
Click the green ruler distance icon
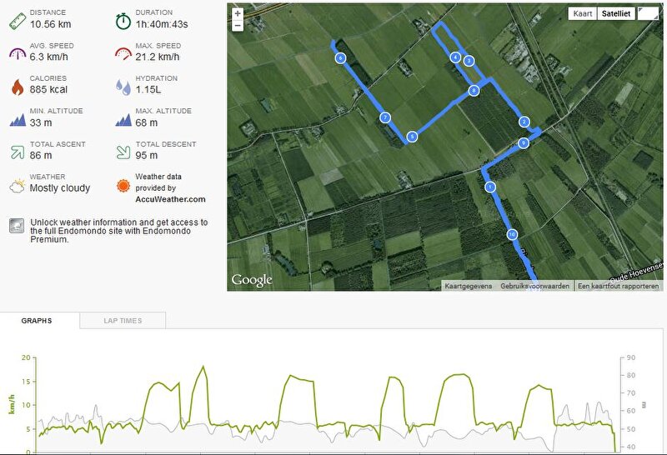tap(18, 21)
